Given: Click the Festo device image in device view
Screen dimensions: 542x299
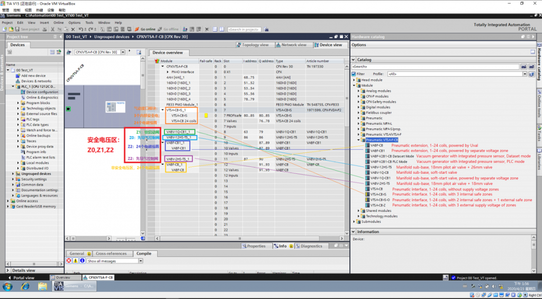Looking at the screenshot, I should 115,107.
